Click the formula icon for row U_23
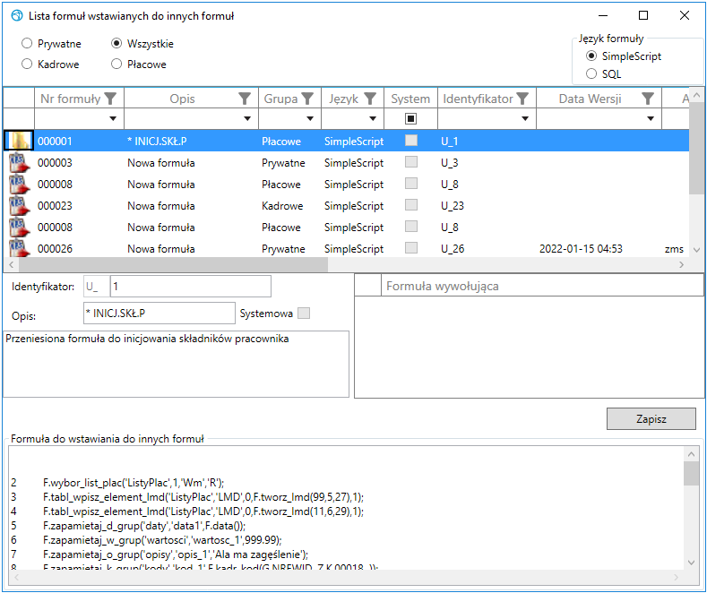Screen dimensions: 707x593 coord(19,206)
